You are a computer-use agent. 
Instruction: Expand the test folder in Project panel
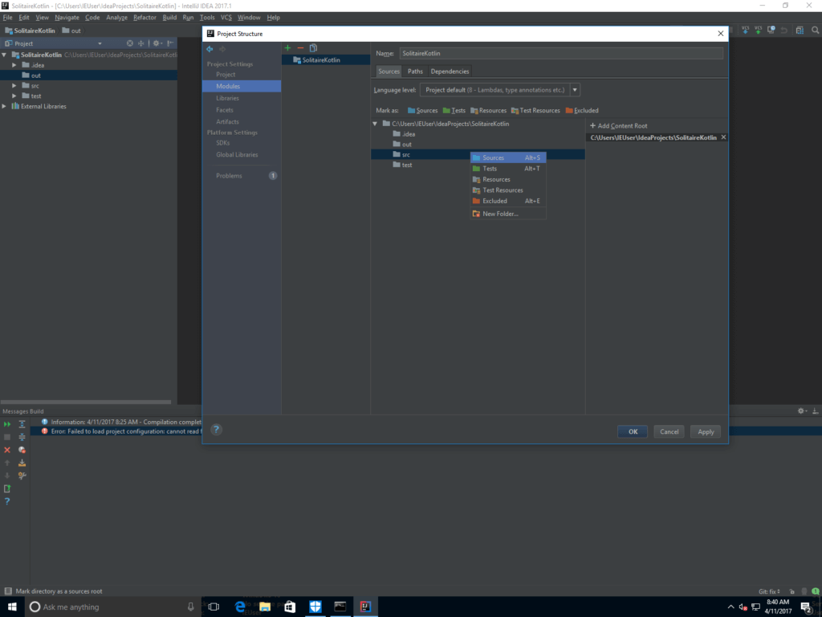point(14,96)
